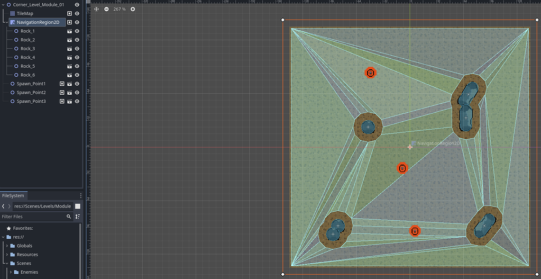Collapse the NavigationRegion2D node children
This screenshot has height=279, width=541.
tap(6, 22)
